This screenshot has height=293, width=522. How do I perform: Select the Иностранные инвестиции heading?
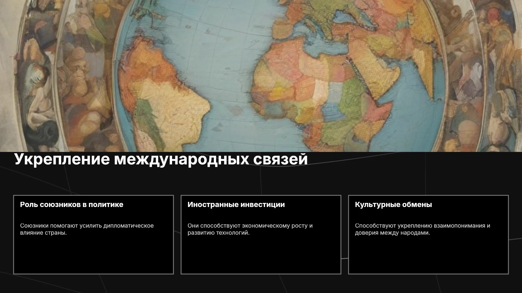coord(236,205)
